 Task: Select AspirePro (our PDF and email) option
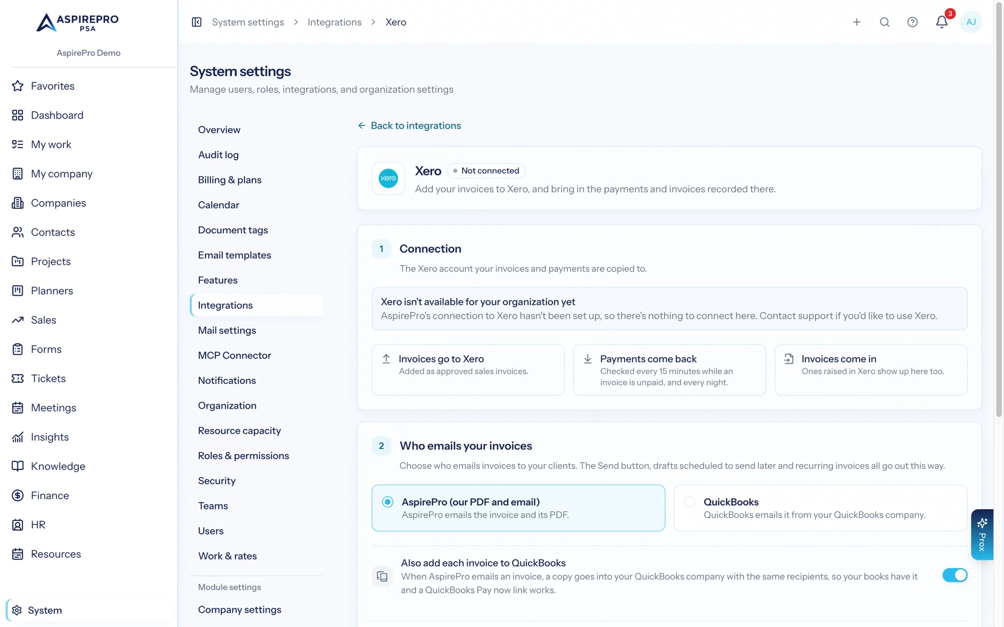click(518, 508)
